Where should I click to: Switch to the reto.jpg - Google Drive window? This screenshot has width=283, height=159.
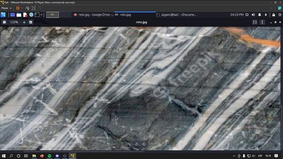point(94,15)
